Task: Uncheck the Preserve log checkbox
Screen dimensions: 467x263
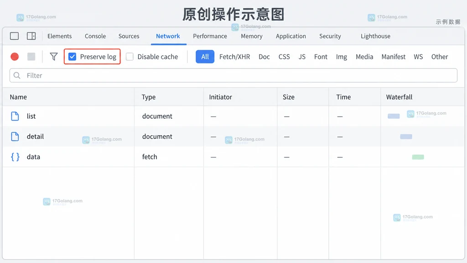Action: [x=73, y=57]
